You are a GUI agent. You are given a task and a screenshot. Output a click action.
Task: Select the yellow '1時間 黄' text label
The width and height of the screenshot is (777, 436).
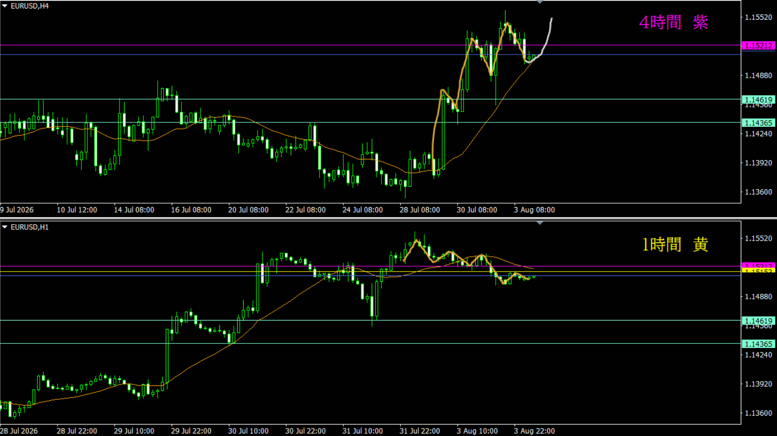pyautogui.click(x=675, y=244)
